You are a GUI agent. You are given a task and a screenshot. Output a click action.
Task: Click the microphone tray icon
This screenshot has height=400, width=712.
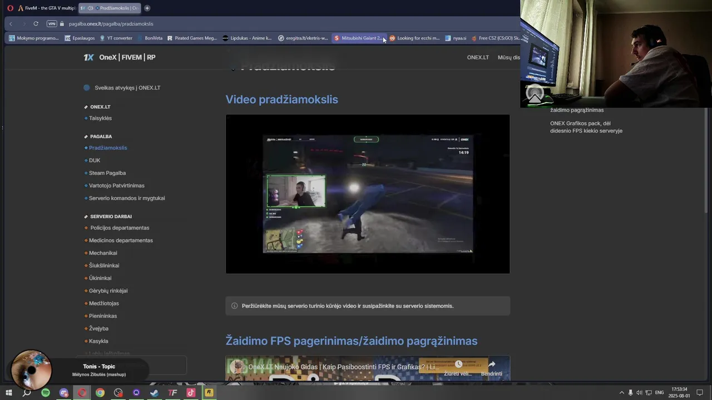pos(630,393)
